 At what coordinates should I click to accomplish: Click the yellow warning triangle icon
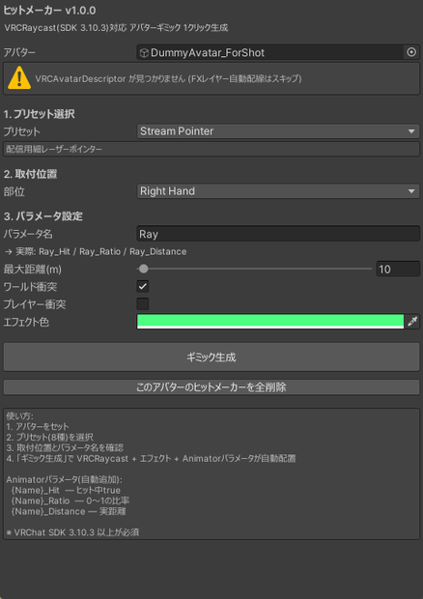point(19,78)
